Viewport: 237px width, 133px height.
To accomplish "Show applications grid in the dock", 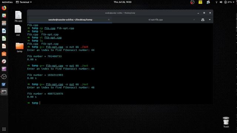I will (x=4, y=129).
